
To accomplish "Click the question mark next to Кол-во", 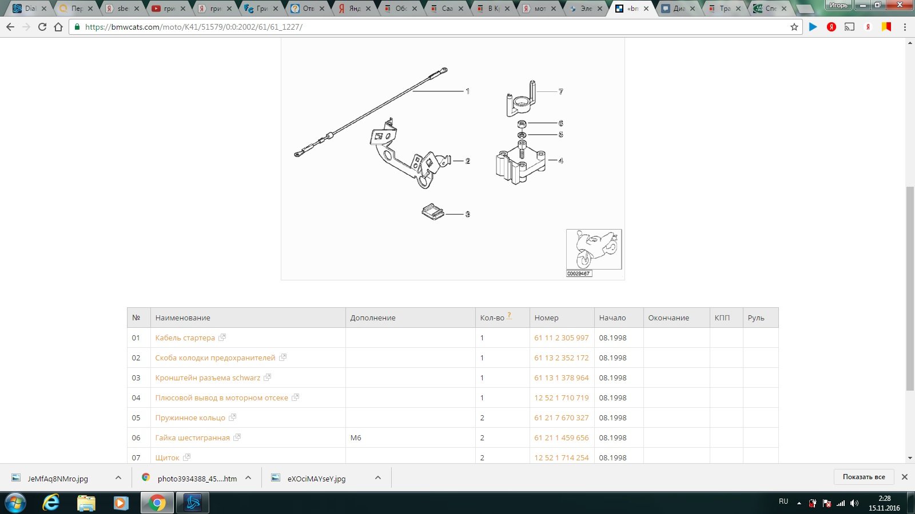I will (509, 315).
